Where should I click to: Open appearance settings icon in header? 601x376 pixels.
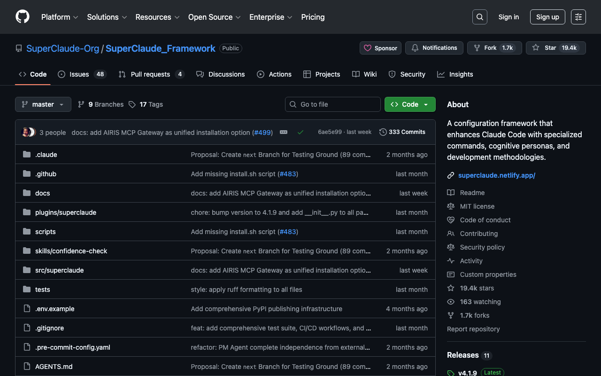tap(578, 17)
